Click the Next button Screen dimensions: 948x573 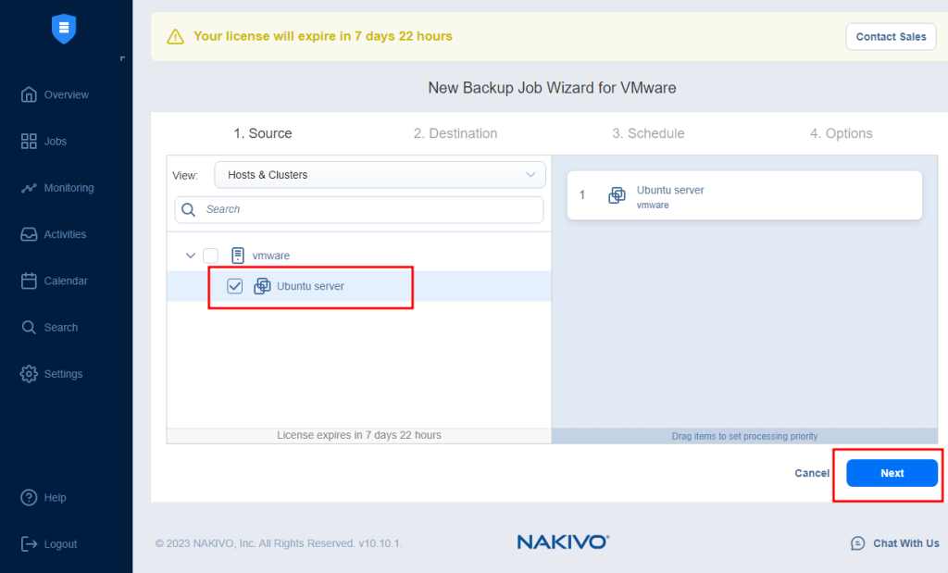[x=892, y=473]
